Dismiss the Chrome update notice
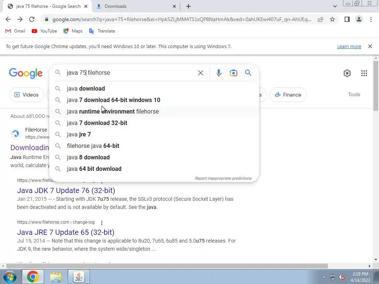This screenshot has width=379, height=284. (370, 46)
